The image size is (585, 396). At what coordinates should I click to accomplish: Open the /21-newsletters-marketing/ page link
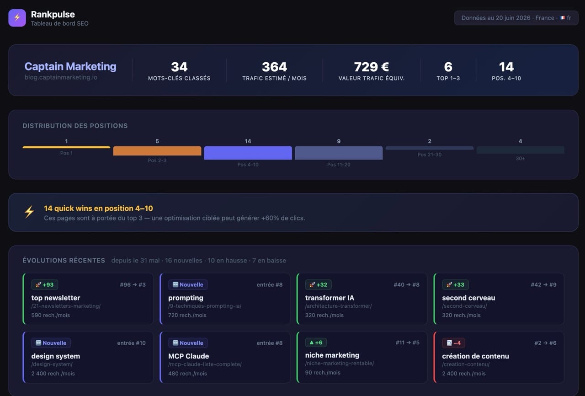pos(66,306)
